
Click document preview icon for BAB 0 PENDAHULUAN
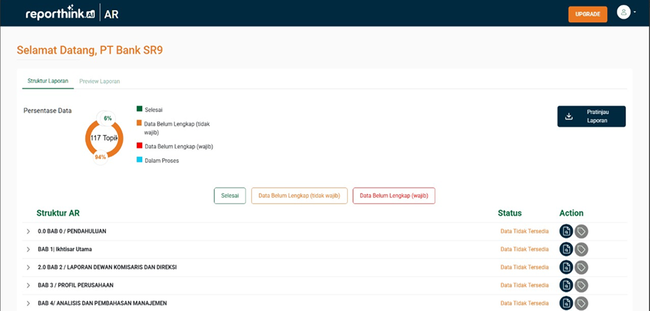point(566,231)
